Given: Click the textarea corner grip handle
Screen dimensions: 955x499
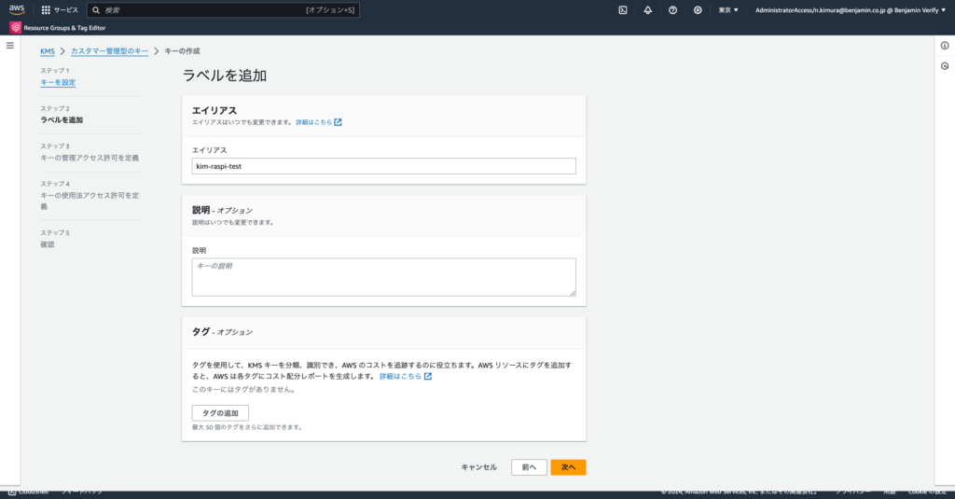Looking at the screenshot, I should (x=573, y=293).
